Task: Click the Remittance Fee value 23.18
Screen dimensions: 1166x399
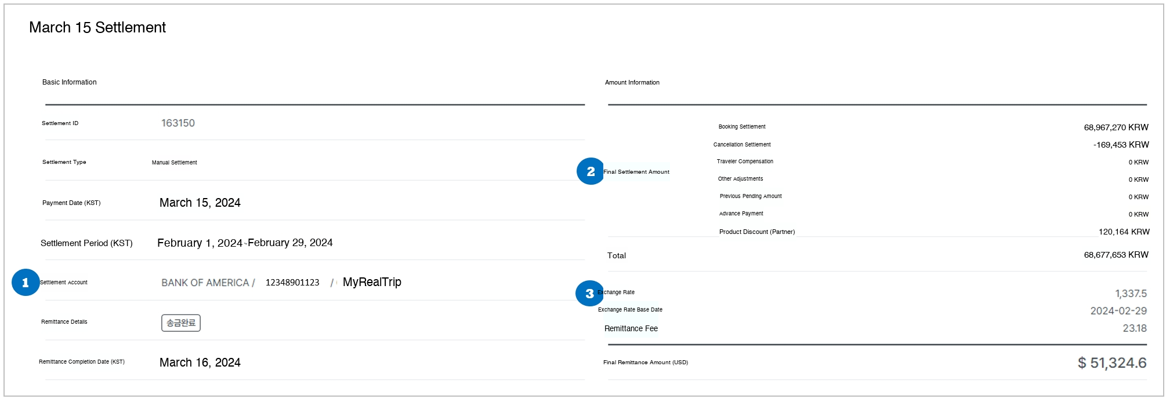Action: (x=1134, y=328)
